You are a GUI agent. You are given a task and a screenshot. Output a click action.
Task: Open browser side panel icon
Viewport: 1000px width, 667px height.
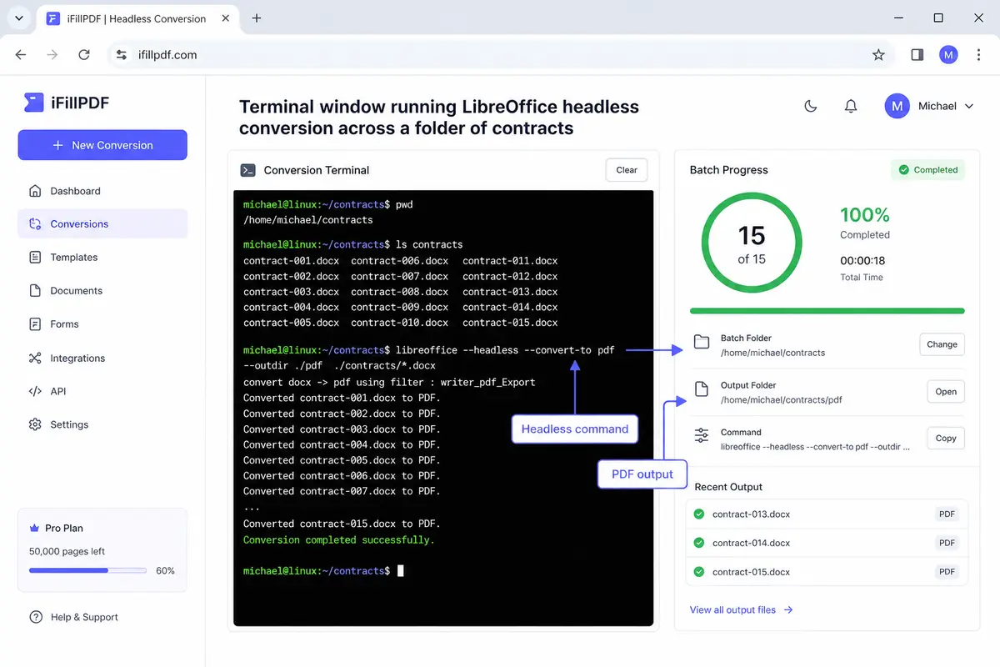[917, 55]
